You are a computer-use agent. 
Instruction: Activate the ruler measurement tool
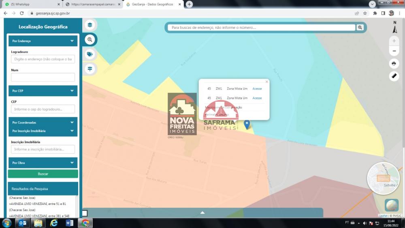click(394, 76)
